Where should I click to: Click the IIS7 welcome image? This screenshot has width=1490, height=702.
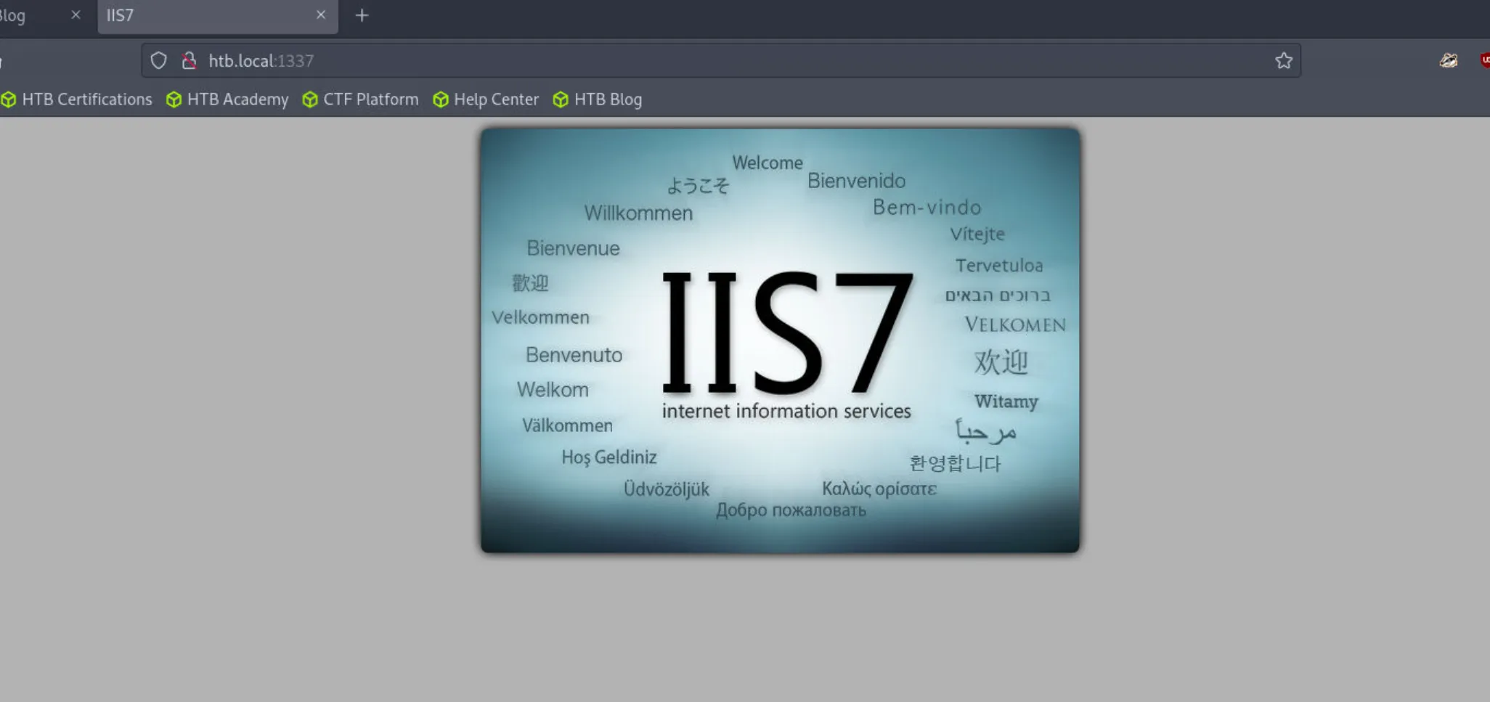[x=780, y=340]
